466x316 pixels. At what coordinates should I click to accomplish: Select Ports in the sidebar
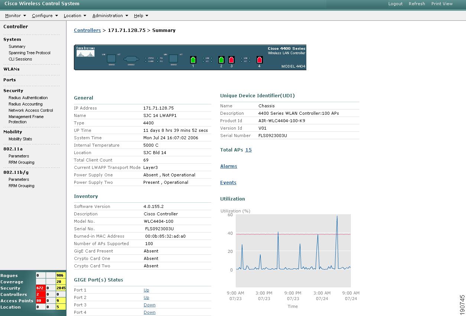10,80
